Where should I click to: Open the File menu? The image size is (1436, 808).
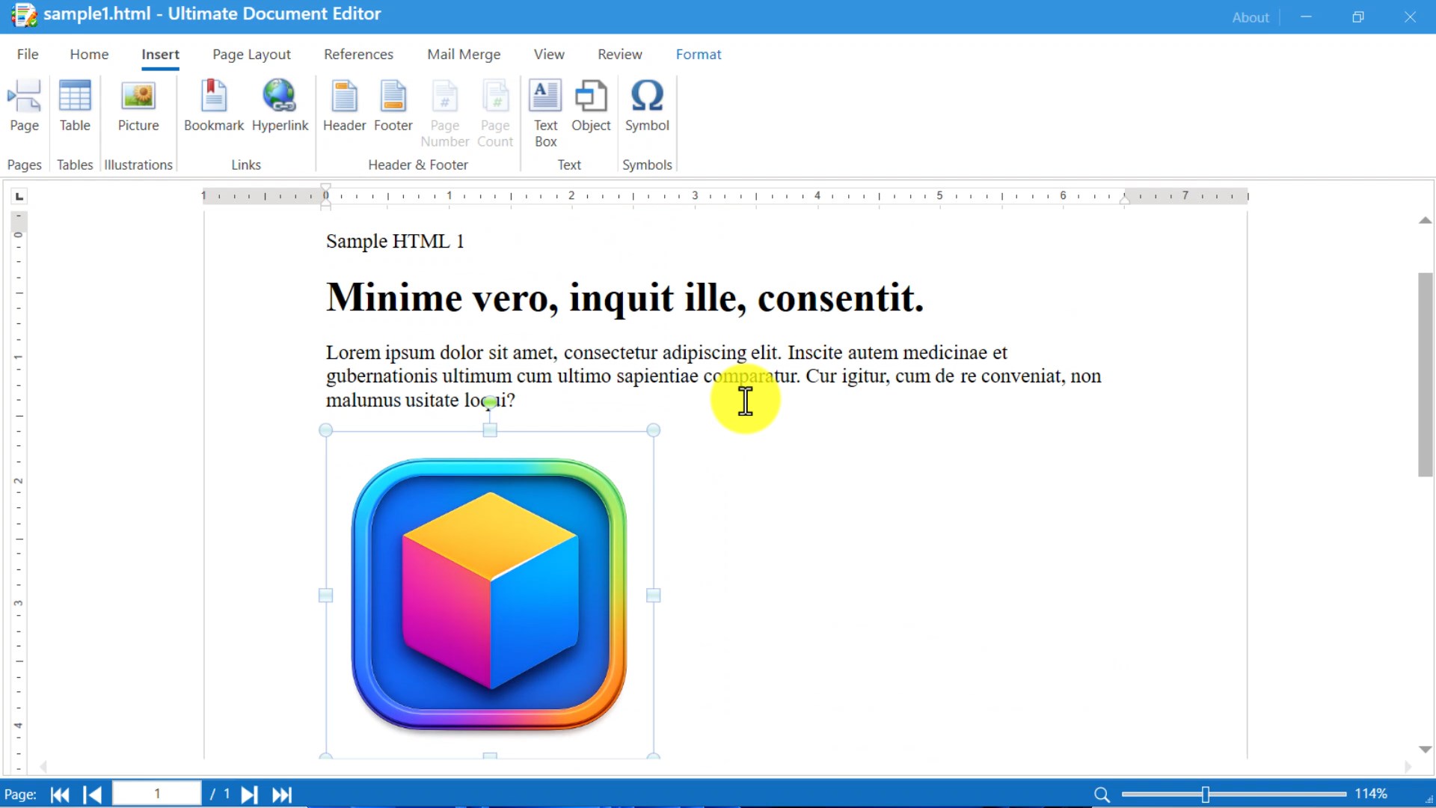(x=28, y=54)
